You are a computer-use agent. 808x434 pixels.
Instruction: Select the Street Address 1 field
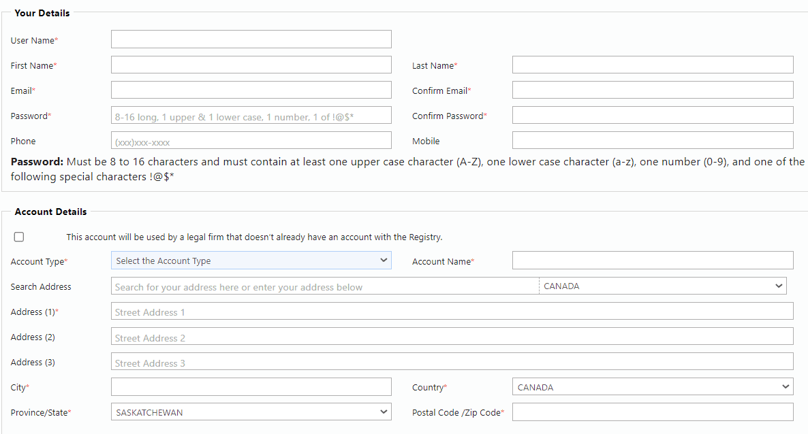[x=452, y=311]
